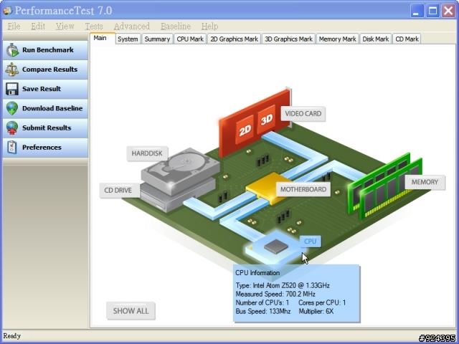The width and height of the screenshot is (459, 344).
Task: Switch to the Summary tab
Action: click(157, 39)
